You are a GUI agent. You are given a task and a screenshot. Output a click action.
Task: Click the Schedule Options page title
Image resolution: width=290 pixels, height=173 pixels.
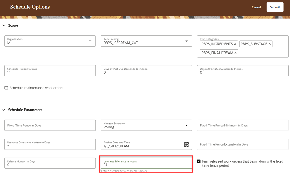point(30,7)
